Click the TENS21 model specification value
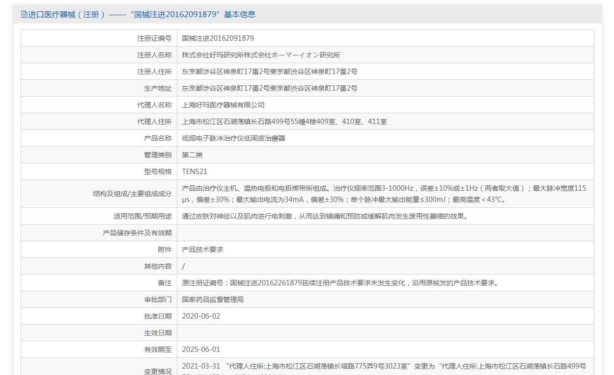This screenshot has height=375, width=614. pyautogui.click(x=195, y=172)
